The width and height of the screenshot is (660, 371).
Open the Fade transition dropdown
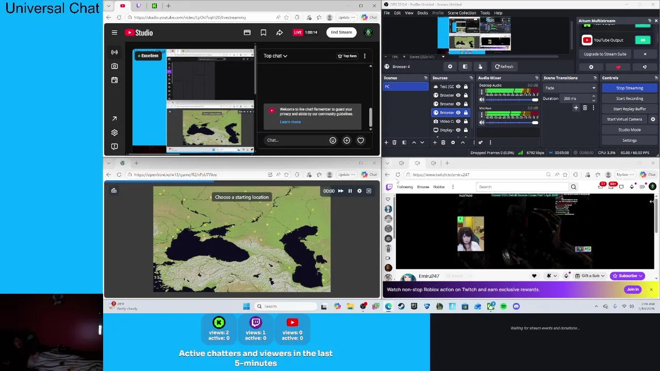coord(570,88)
